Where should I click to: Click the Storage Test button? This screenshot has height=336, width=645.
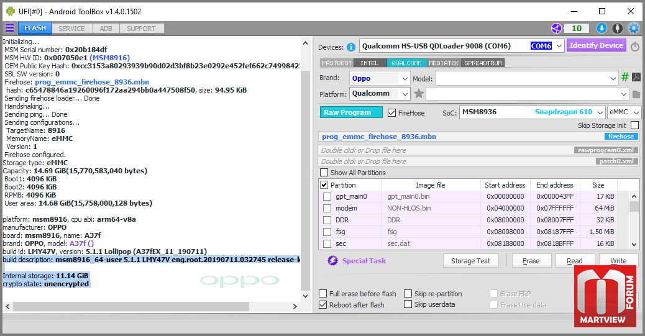(x=470, y=261)
